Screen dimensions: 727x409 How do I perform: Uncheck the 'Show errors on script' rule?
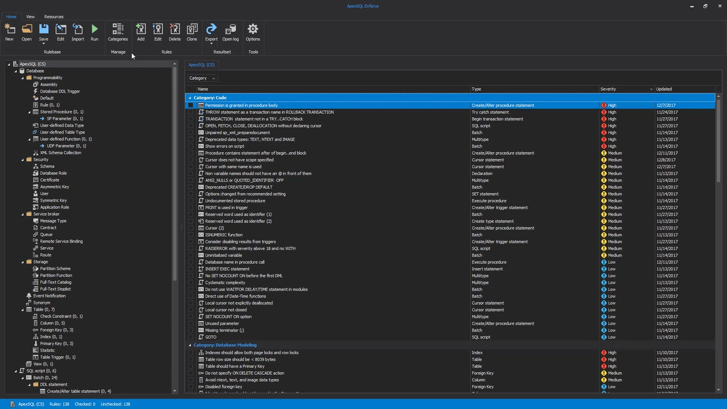191,146
